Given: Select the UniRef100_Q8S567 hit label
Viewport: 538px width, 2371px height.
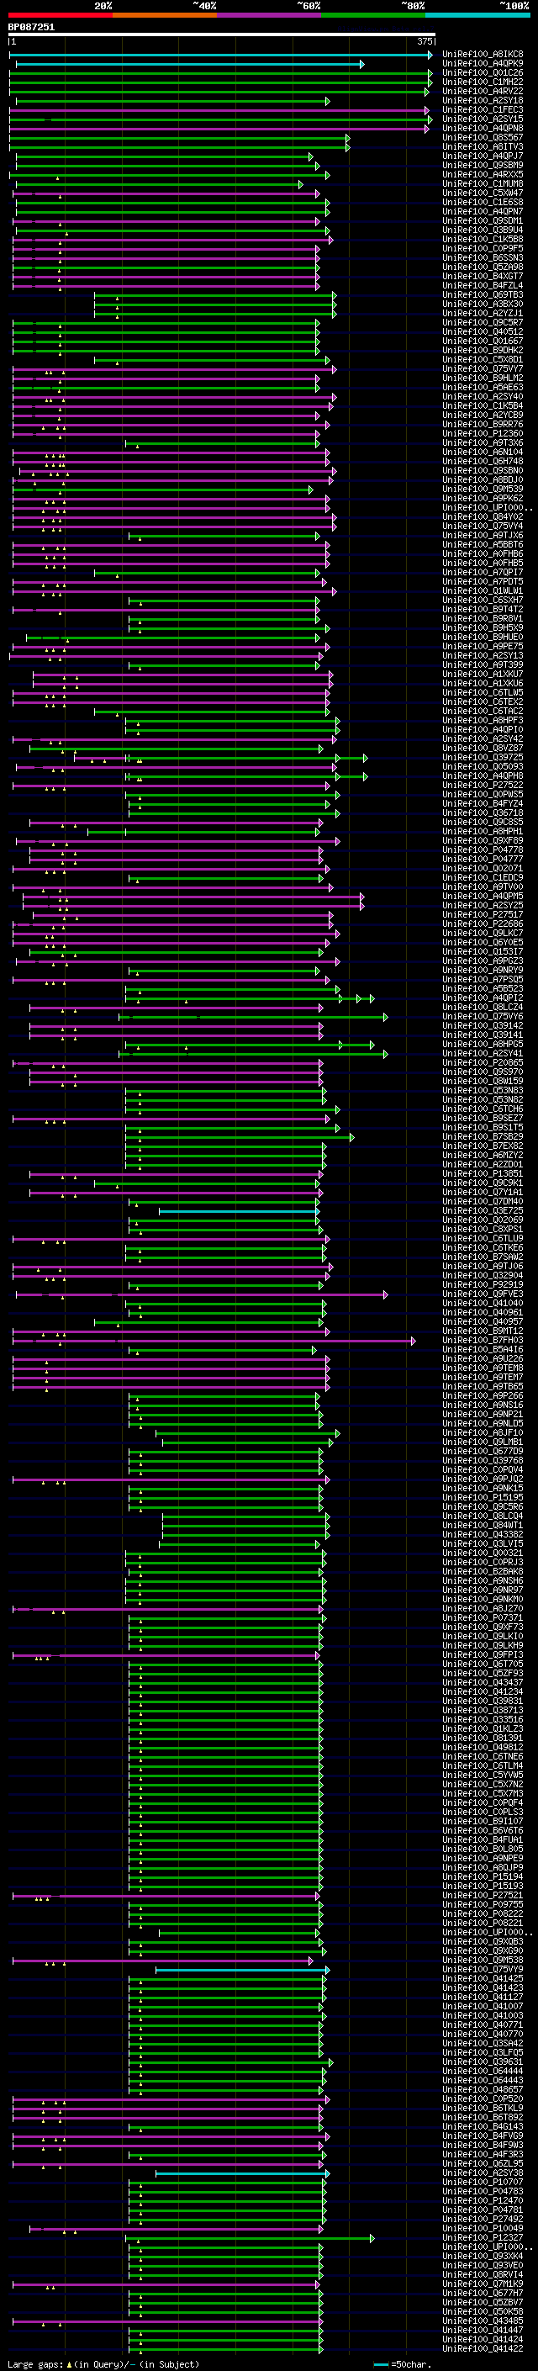Looking at the screenshot, I should pos(483,138).
